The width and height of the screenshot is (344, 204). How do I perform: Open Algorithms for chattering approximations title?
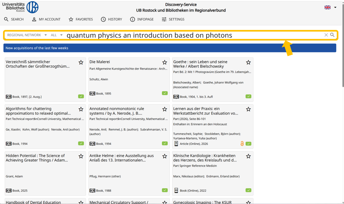tap(38, 111)
